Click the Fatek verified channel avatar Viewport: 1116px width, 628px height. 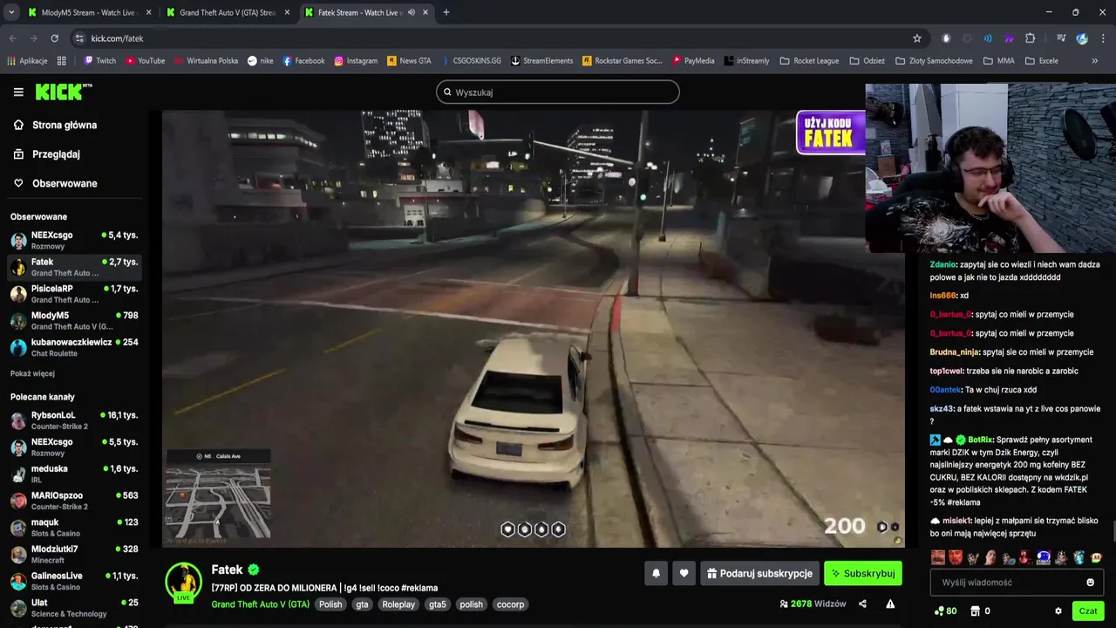184,582
